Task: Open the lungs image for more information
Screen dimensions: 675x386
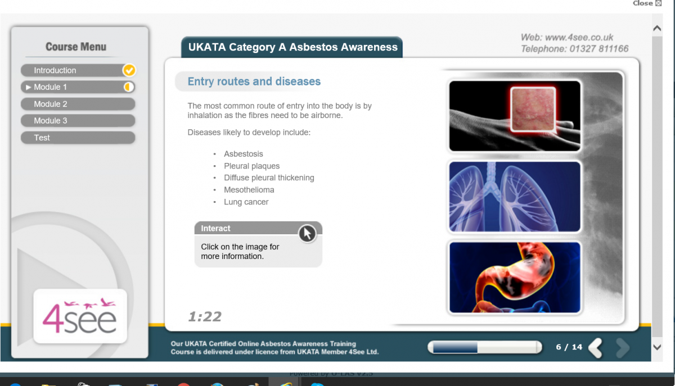Action: tap(515, 197)
